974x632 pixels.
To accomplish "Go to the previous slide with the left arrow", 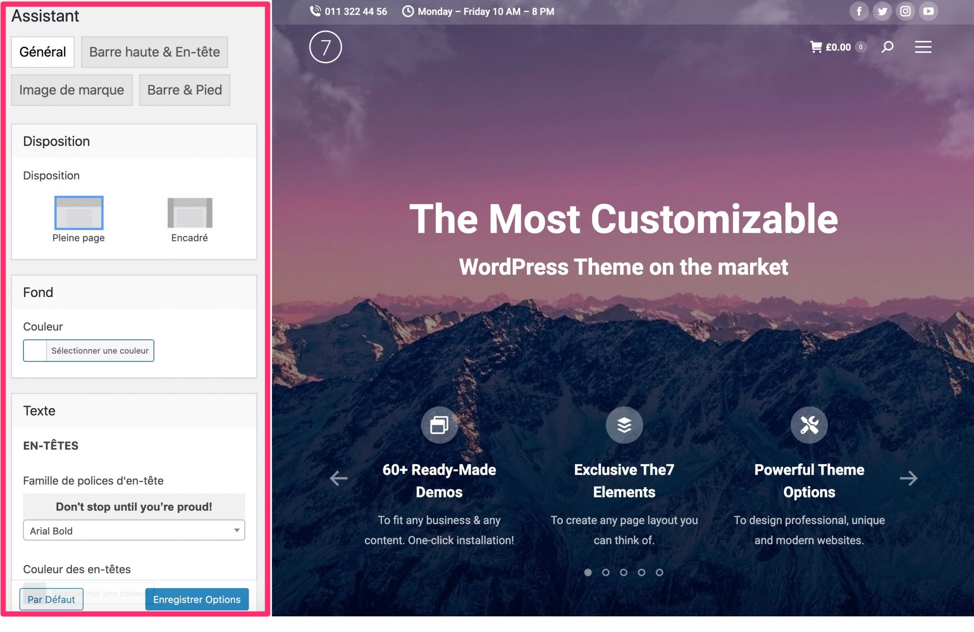I will [339, 478].
